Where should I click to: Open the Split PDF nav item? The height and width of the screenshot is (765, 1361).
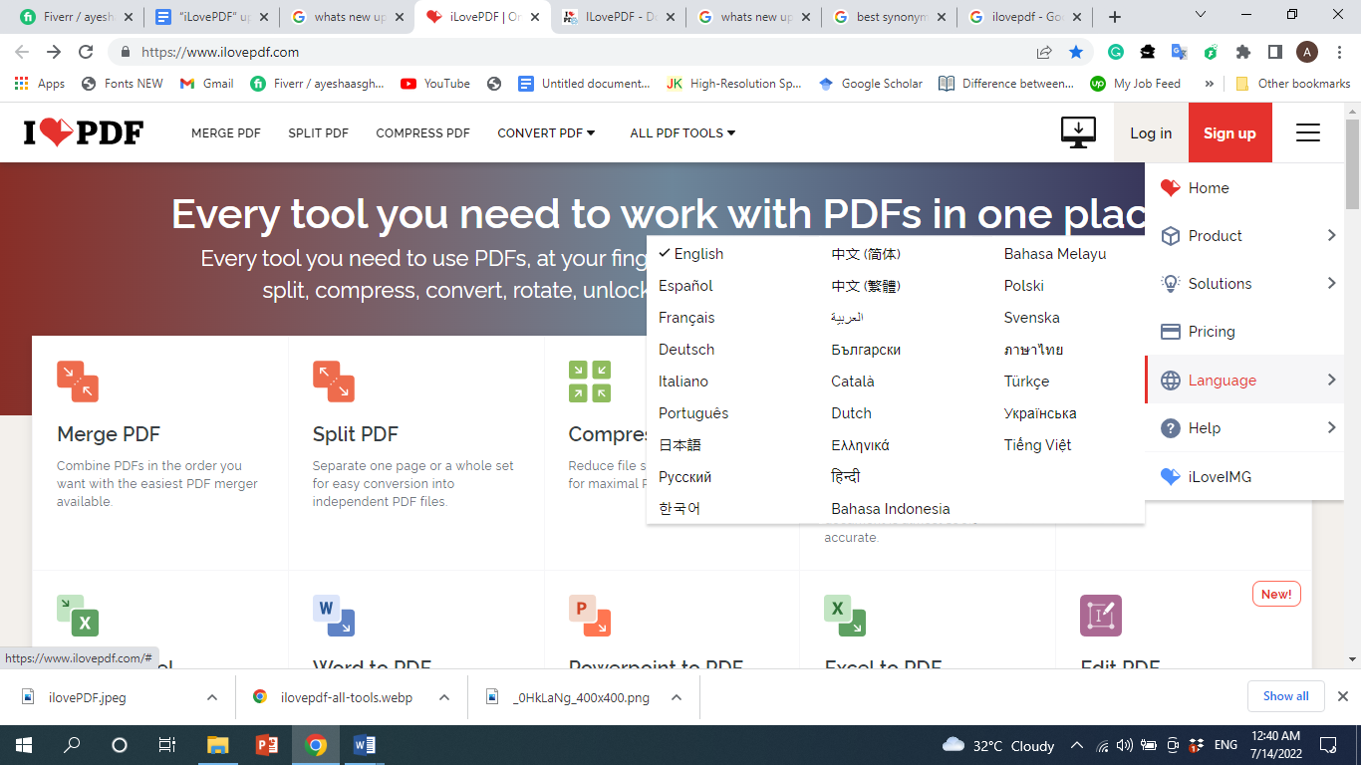[x=319, y=132]
